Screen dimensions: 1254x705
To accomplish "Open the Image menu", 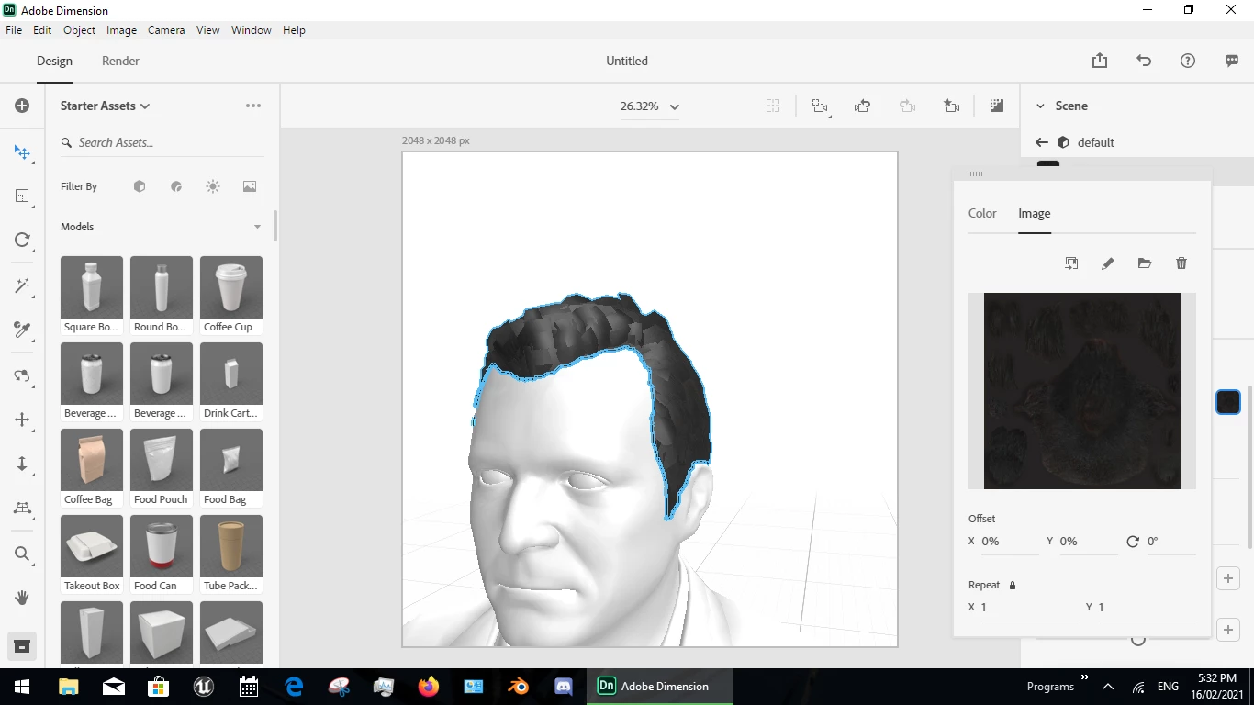I will pyautogui.click(x=121, y=30).
